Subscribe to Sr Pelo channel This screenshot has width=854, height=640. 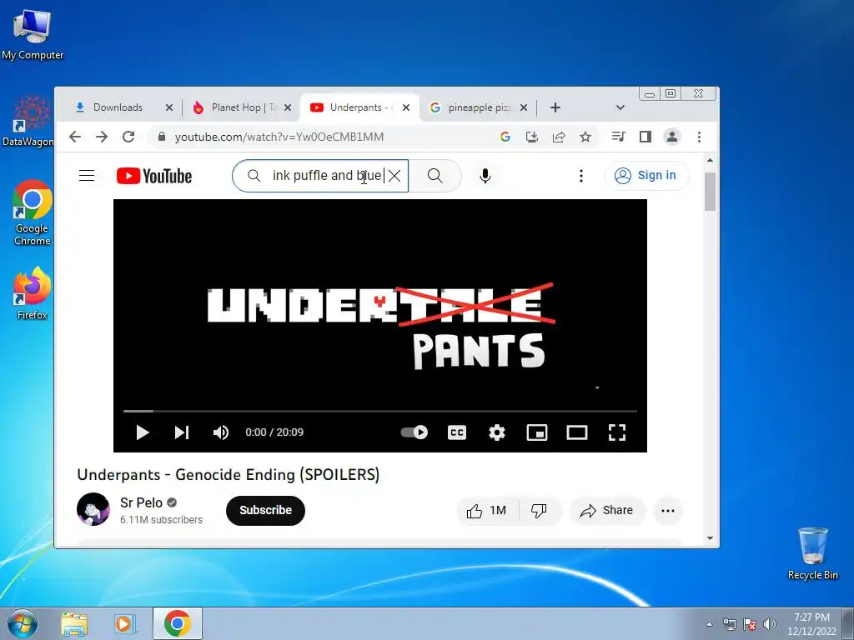(x=265, y=511)
